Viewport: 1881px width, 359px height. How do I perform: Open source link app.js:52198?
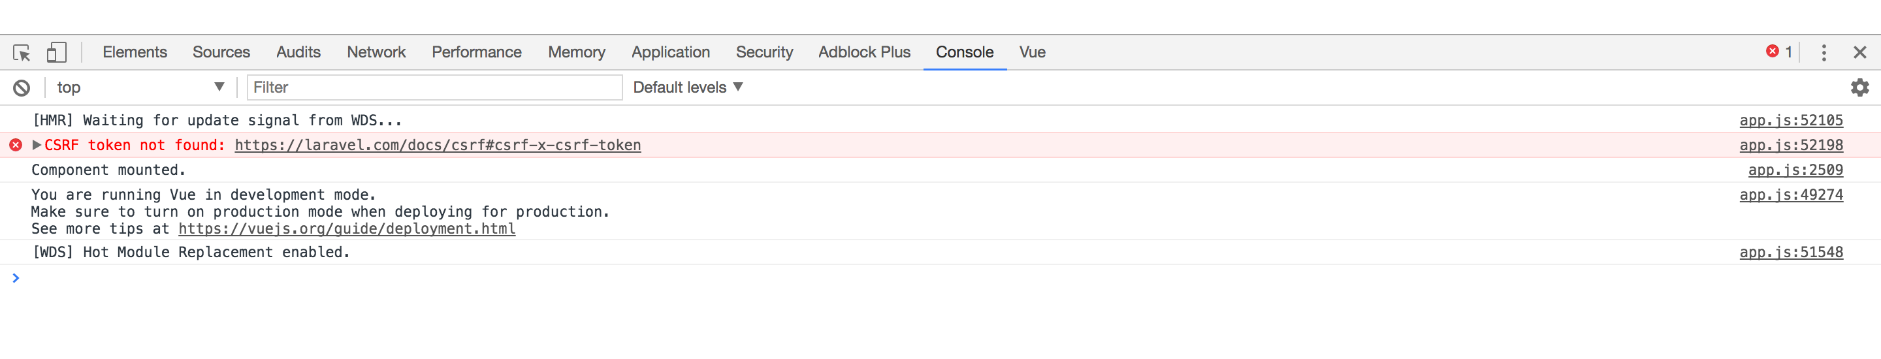click(1790, 145)
